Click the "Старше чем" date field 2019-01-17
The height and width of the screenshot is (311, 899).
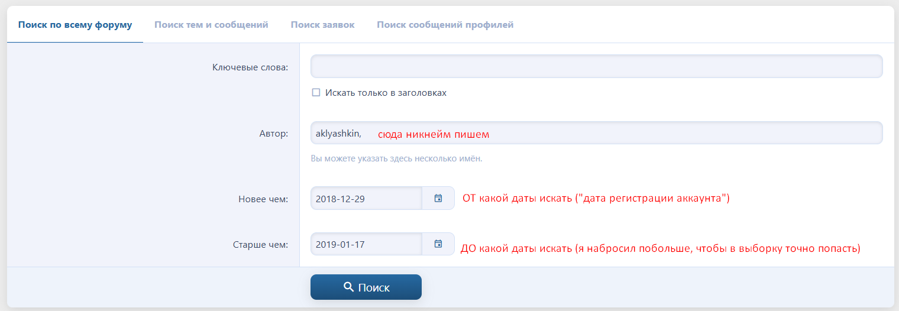tap(366, 244)
